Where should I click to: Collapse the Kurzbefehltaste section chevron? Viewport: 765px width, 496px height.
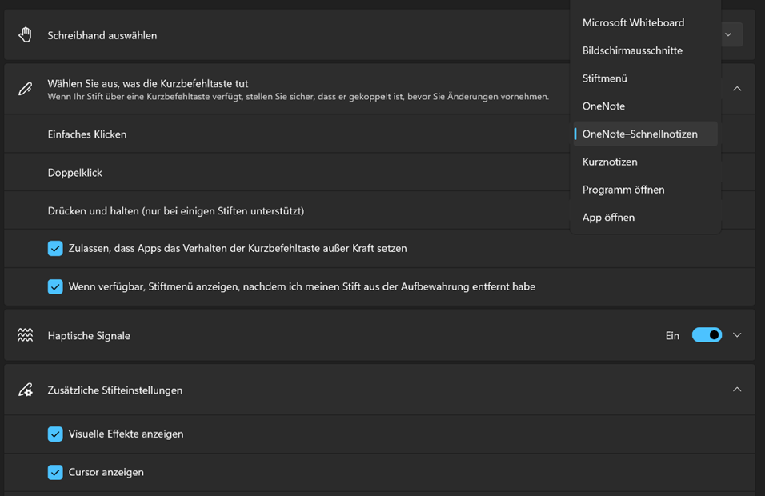737,88
